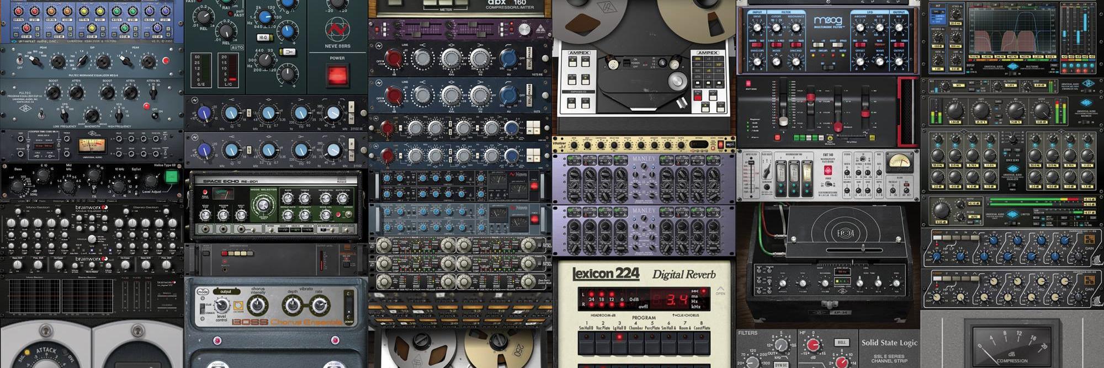Screen dimensions: 1104x368
Task: Click the Cooper Time Cube VU meter
Action: click(x=91, y=145)
